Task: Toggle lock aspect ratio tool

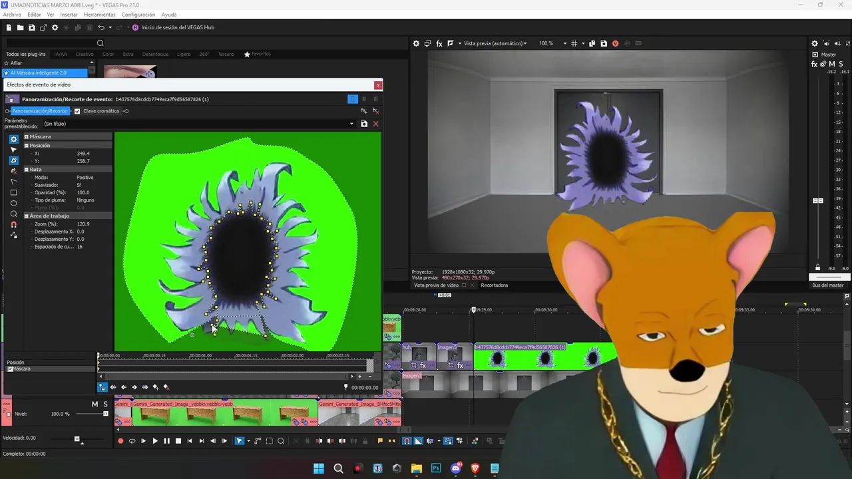Action: [x=13, y=235]
